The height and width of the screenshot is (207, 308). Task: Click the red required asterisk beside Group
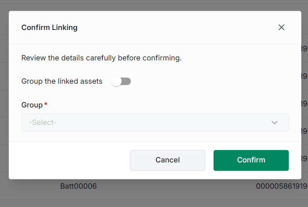[46, 104]
